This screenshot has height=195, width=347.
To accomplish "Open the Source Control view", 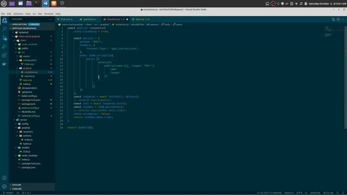I will point(4,38).
